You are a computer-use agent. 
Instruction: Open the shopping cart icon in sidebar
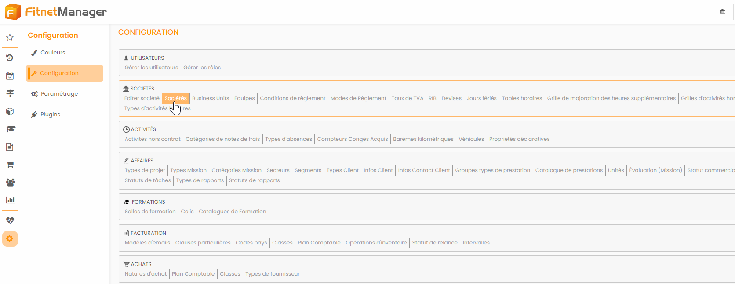[10, 165]
